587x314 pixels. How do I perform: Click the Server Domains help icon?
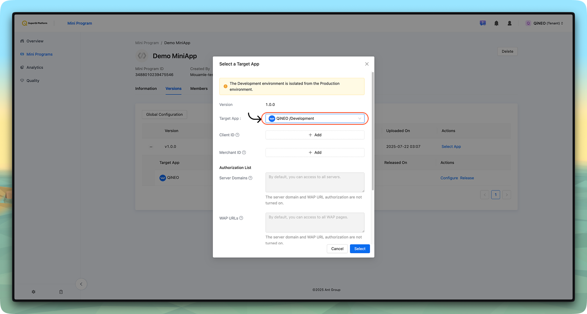251,178
